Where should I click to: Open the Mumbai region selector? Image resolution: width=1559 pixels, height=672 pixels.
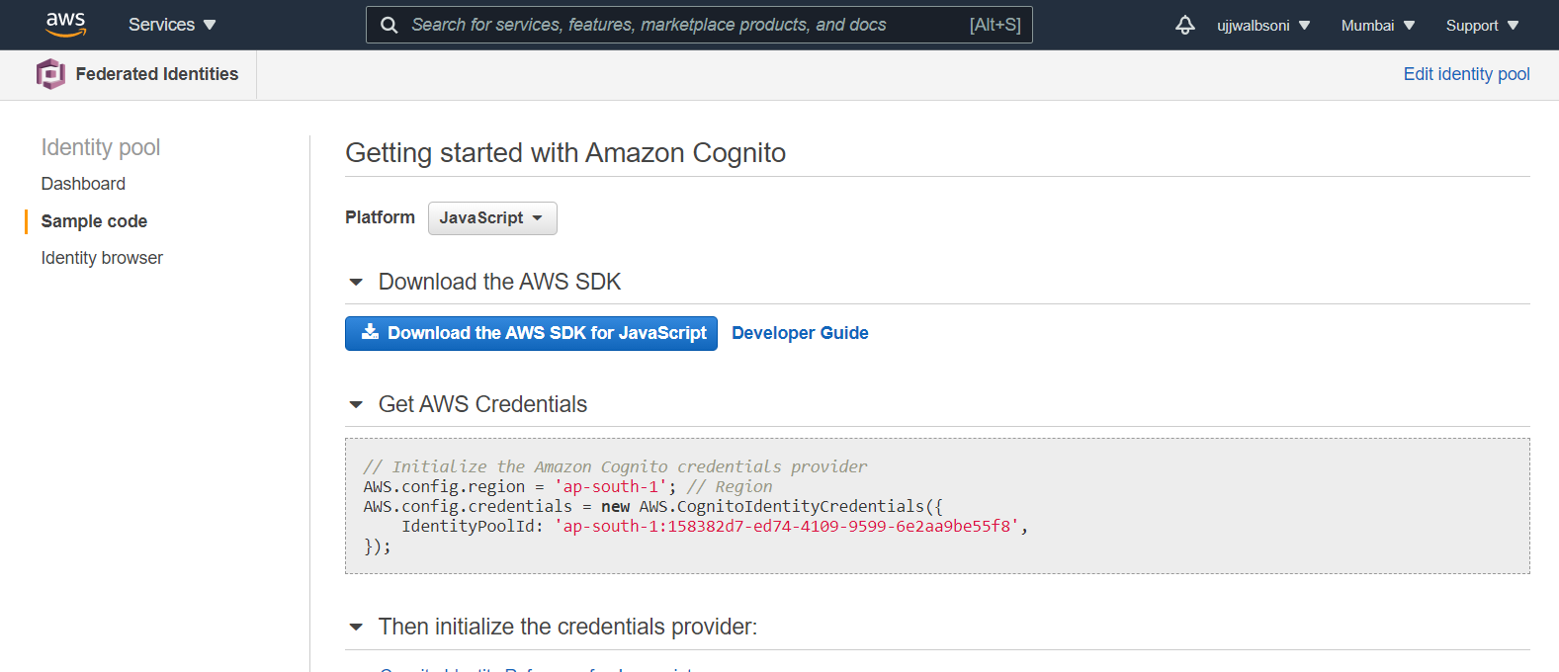tap(1378, 25)
